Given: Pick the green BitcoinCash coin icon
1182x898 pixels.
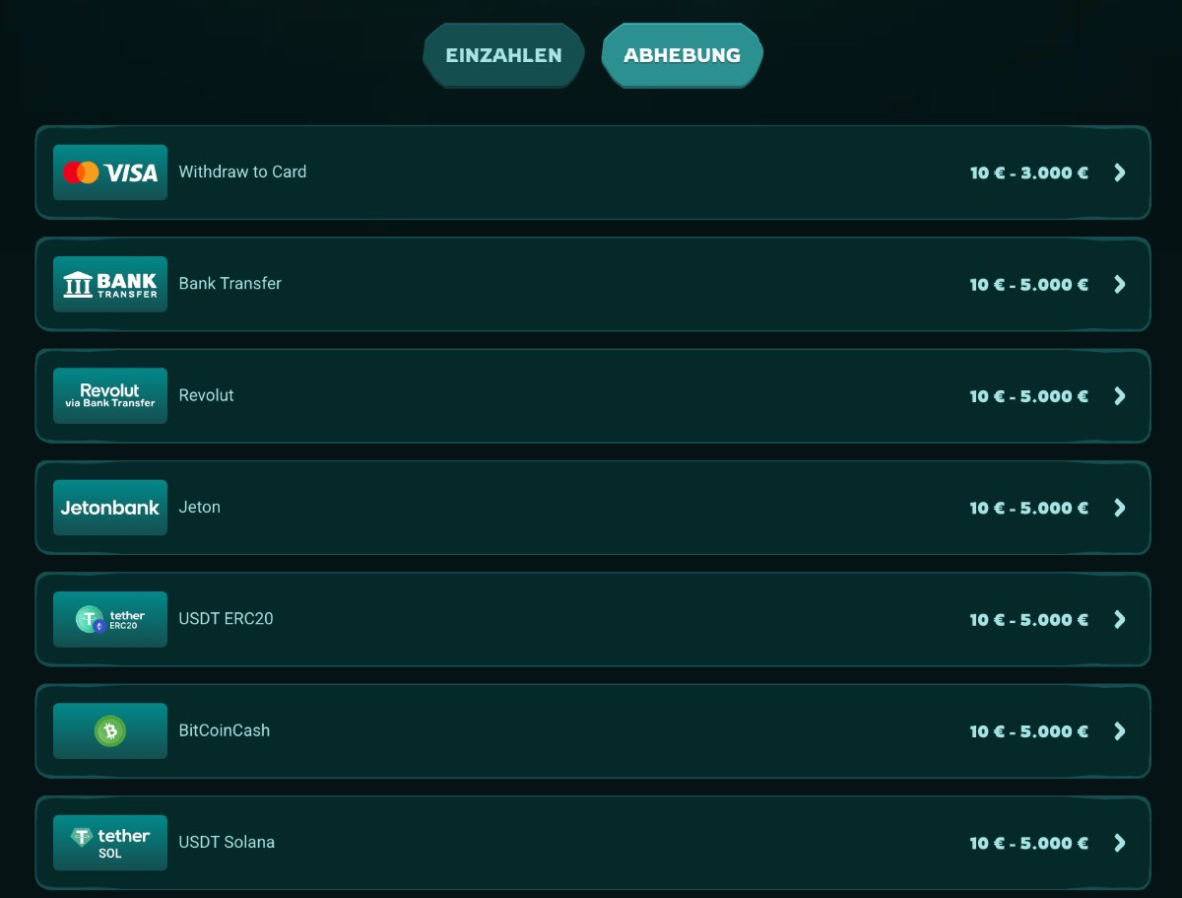Looking at the screenshot, I should (x=110, y=730).
